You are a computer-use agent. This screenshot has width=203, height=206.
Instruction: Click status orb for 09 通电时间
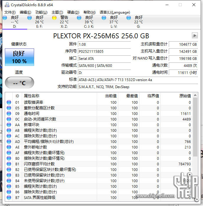[9, 113]
